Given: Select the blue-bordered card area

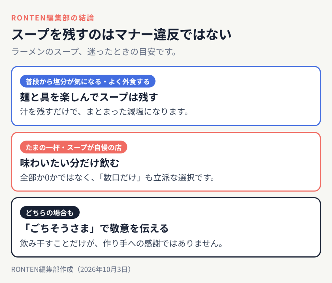Looking at the screenshot, I should point(166,96).
